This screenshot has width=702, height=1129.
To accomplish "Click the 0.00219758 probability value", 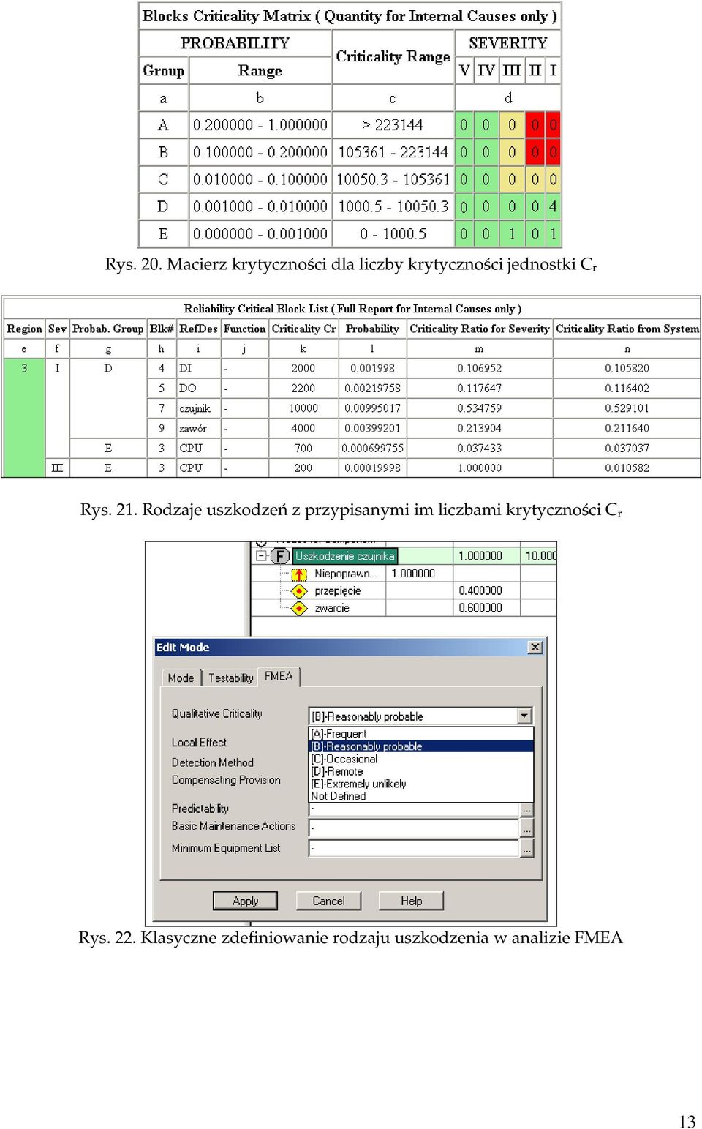I will (x=373, y=388).
